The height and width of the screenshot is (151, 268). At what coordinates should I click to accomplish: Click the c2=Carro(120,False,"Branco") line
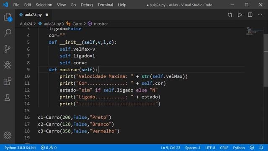(x=76, y=124)
